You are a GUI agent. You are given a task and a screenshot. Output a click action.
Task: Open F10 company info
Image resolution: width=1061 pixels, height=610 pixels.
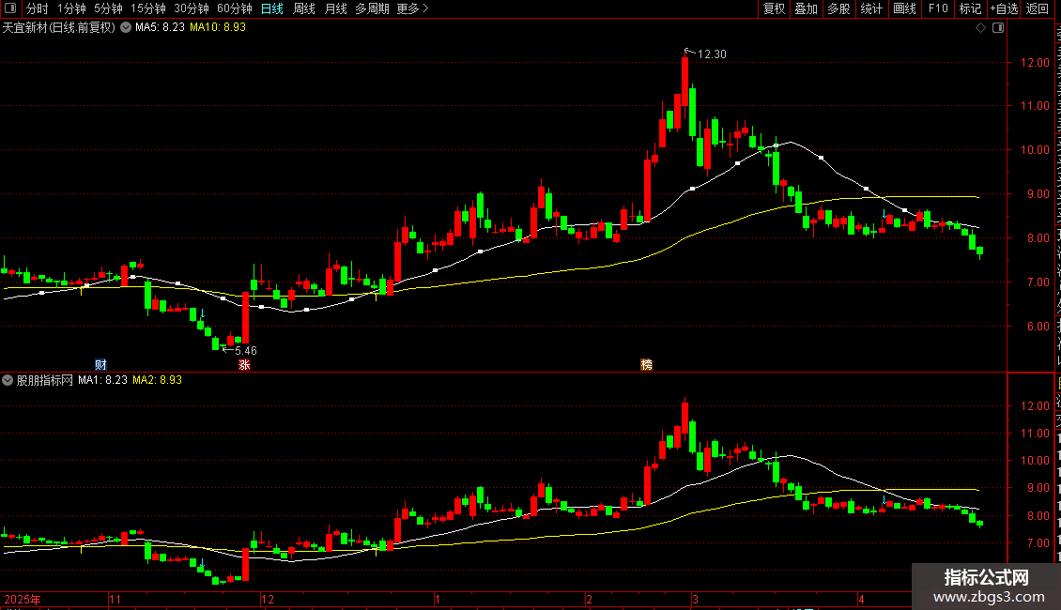pos(938,8)
